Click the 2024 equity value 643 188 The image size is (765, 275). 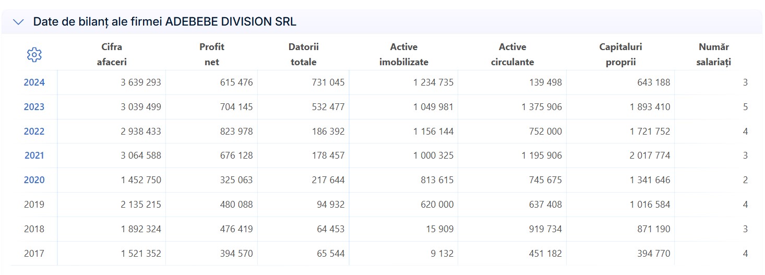[x=654, y=82]
